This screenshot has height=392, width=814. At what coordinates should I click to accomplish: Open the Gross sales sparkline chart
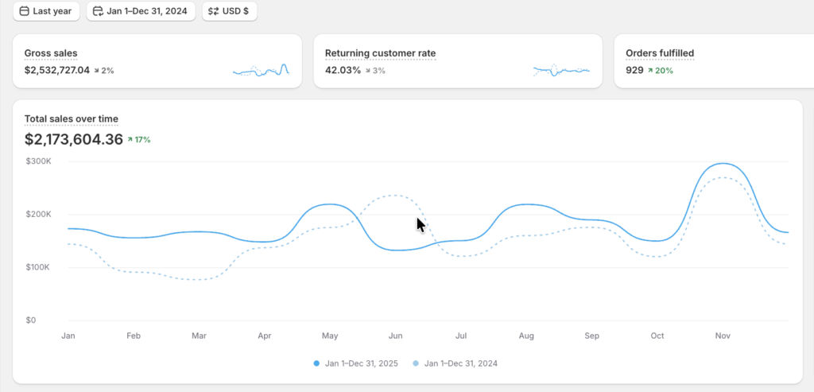pos(261,71)
